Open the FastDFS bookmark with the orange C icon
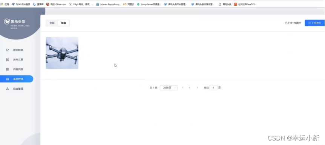This screenshot has width=325, height=145. pyautogui.click(x=245, y=4)
